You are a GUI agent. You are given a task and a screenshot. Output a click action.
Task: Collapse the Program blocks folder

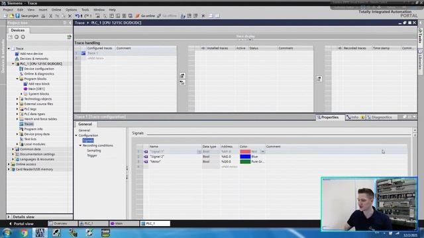(x=17, y=79)
